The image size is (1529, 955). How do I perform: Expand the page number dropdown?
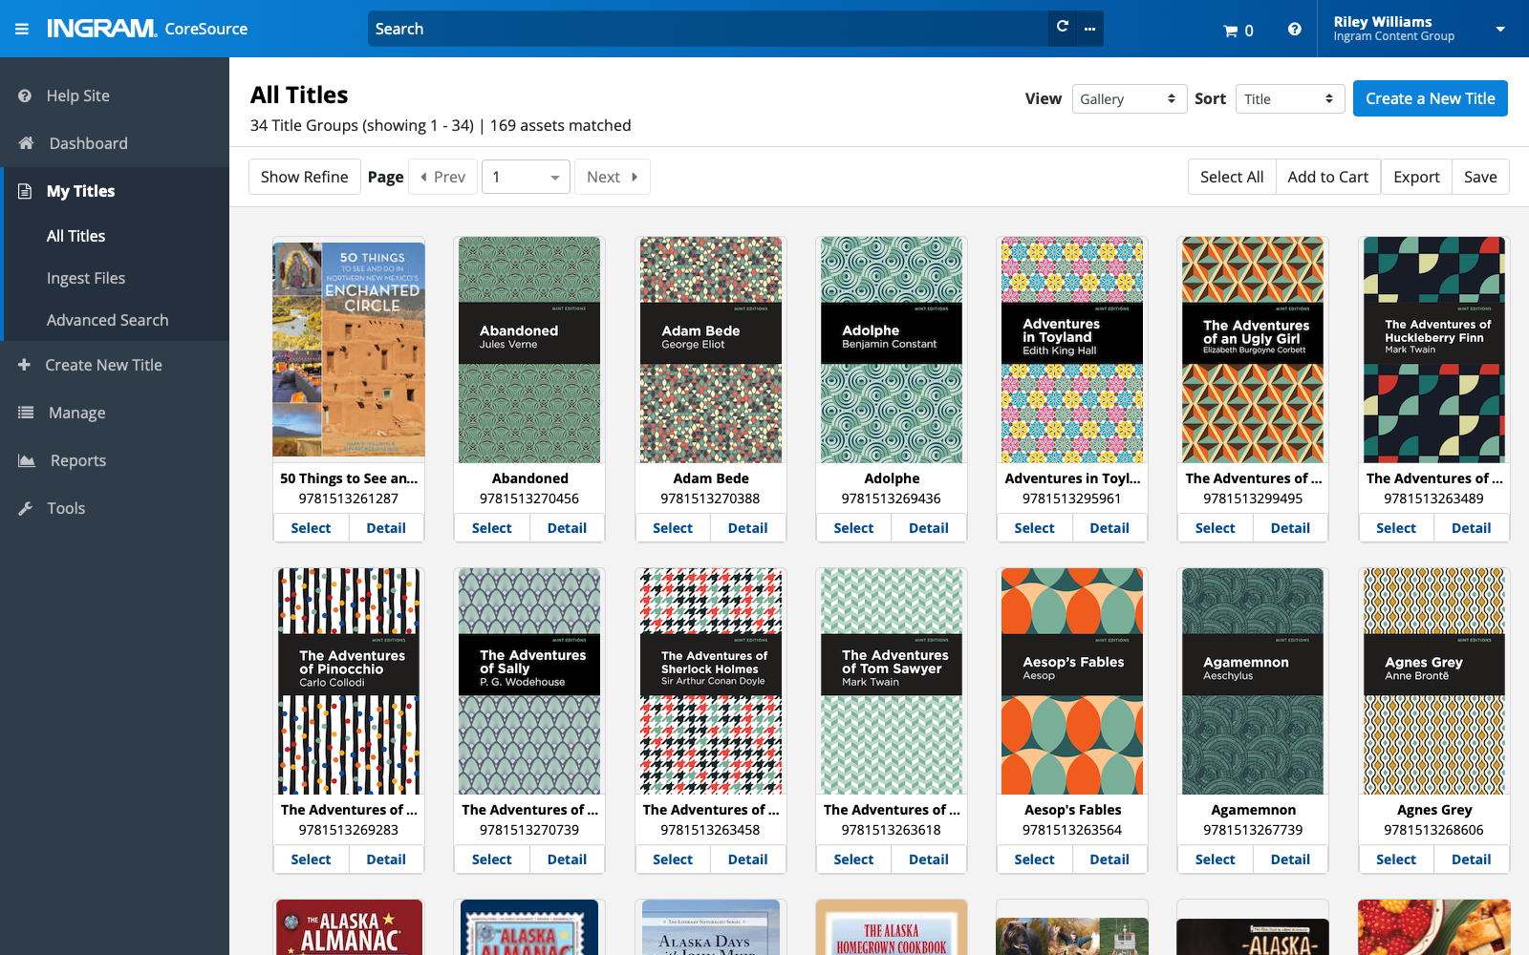point(526,177)
